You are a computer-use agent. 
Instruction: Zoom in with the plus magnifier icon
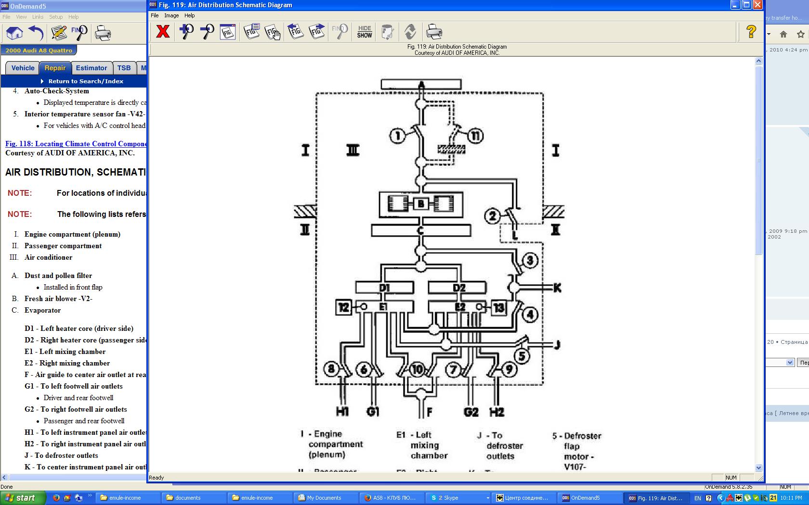(x=186, y=32)
